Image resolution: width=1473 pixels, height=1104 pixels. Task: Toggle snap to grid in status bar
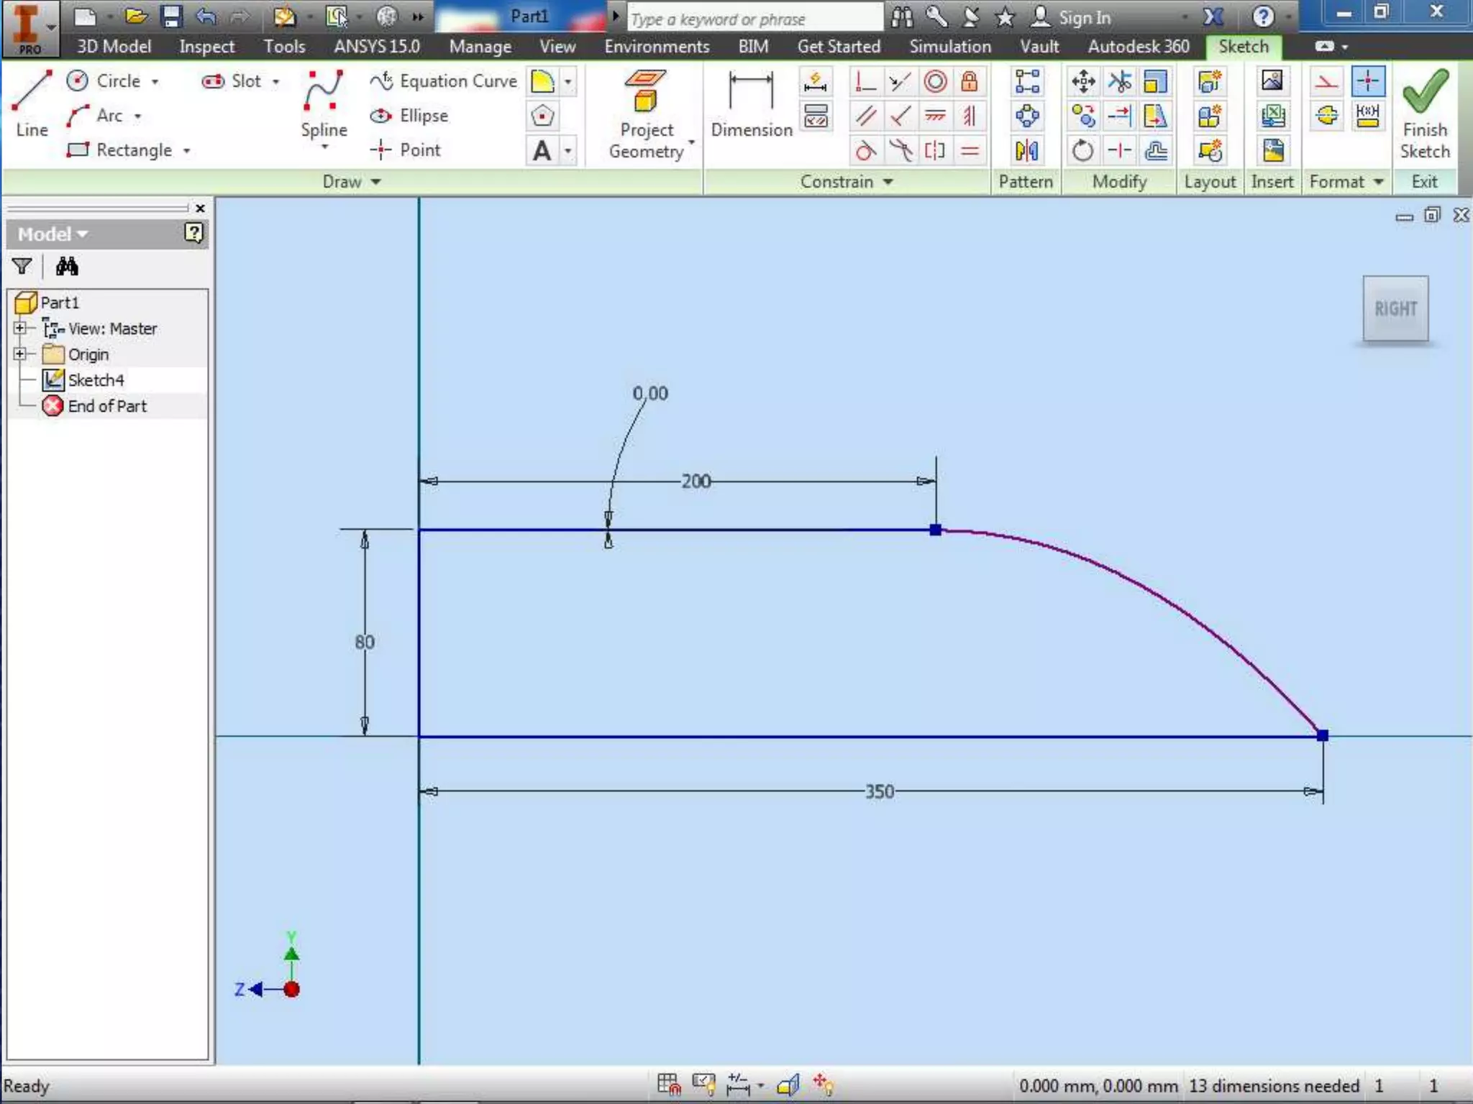tap(668, 1084)
